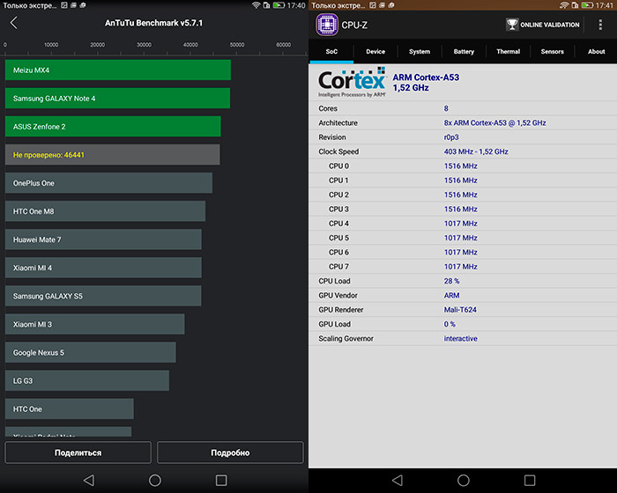Tap the Cortex processor logo
The image size is (617, 493).
[x=352, y=82]
